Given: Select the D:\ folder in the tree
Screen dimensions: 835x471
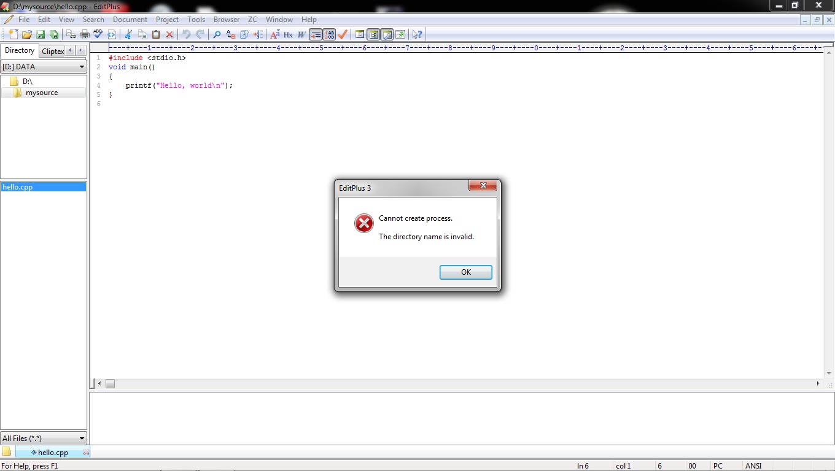Looking at the screenshot, I should [x=27, y=82].
